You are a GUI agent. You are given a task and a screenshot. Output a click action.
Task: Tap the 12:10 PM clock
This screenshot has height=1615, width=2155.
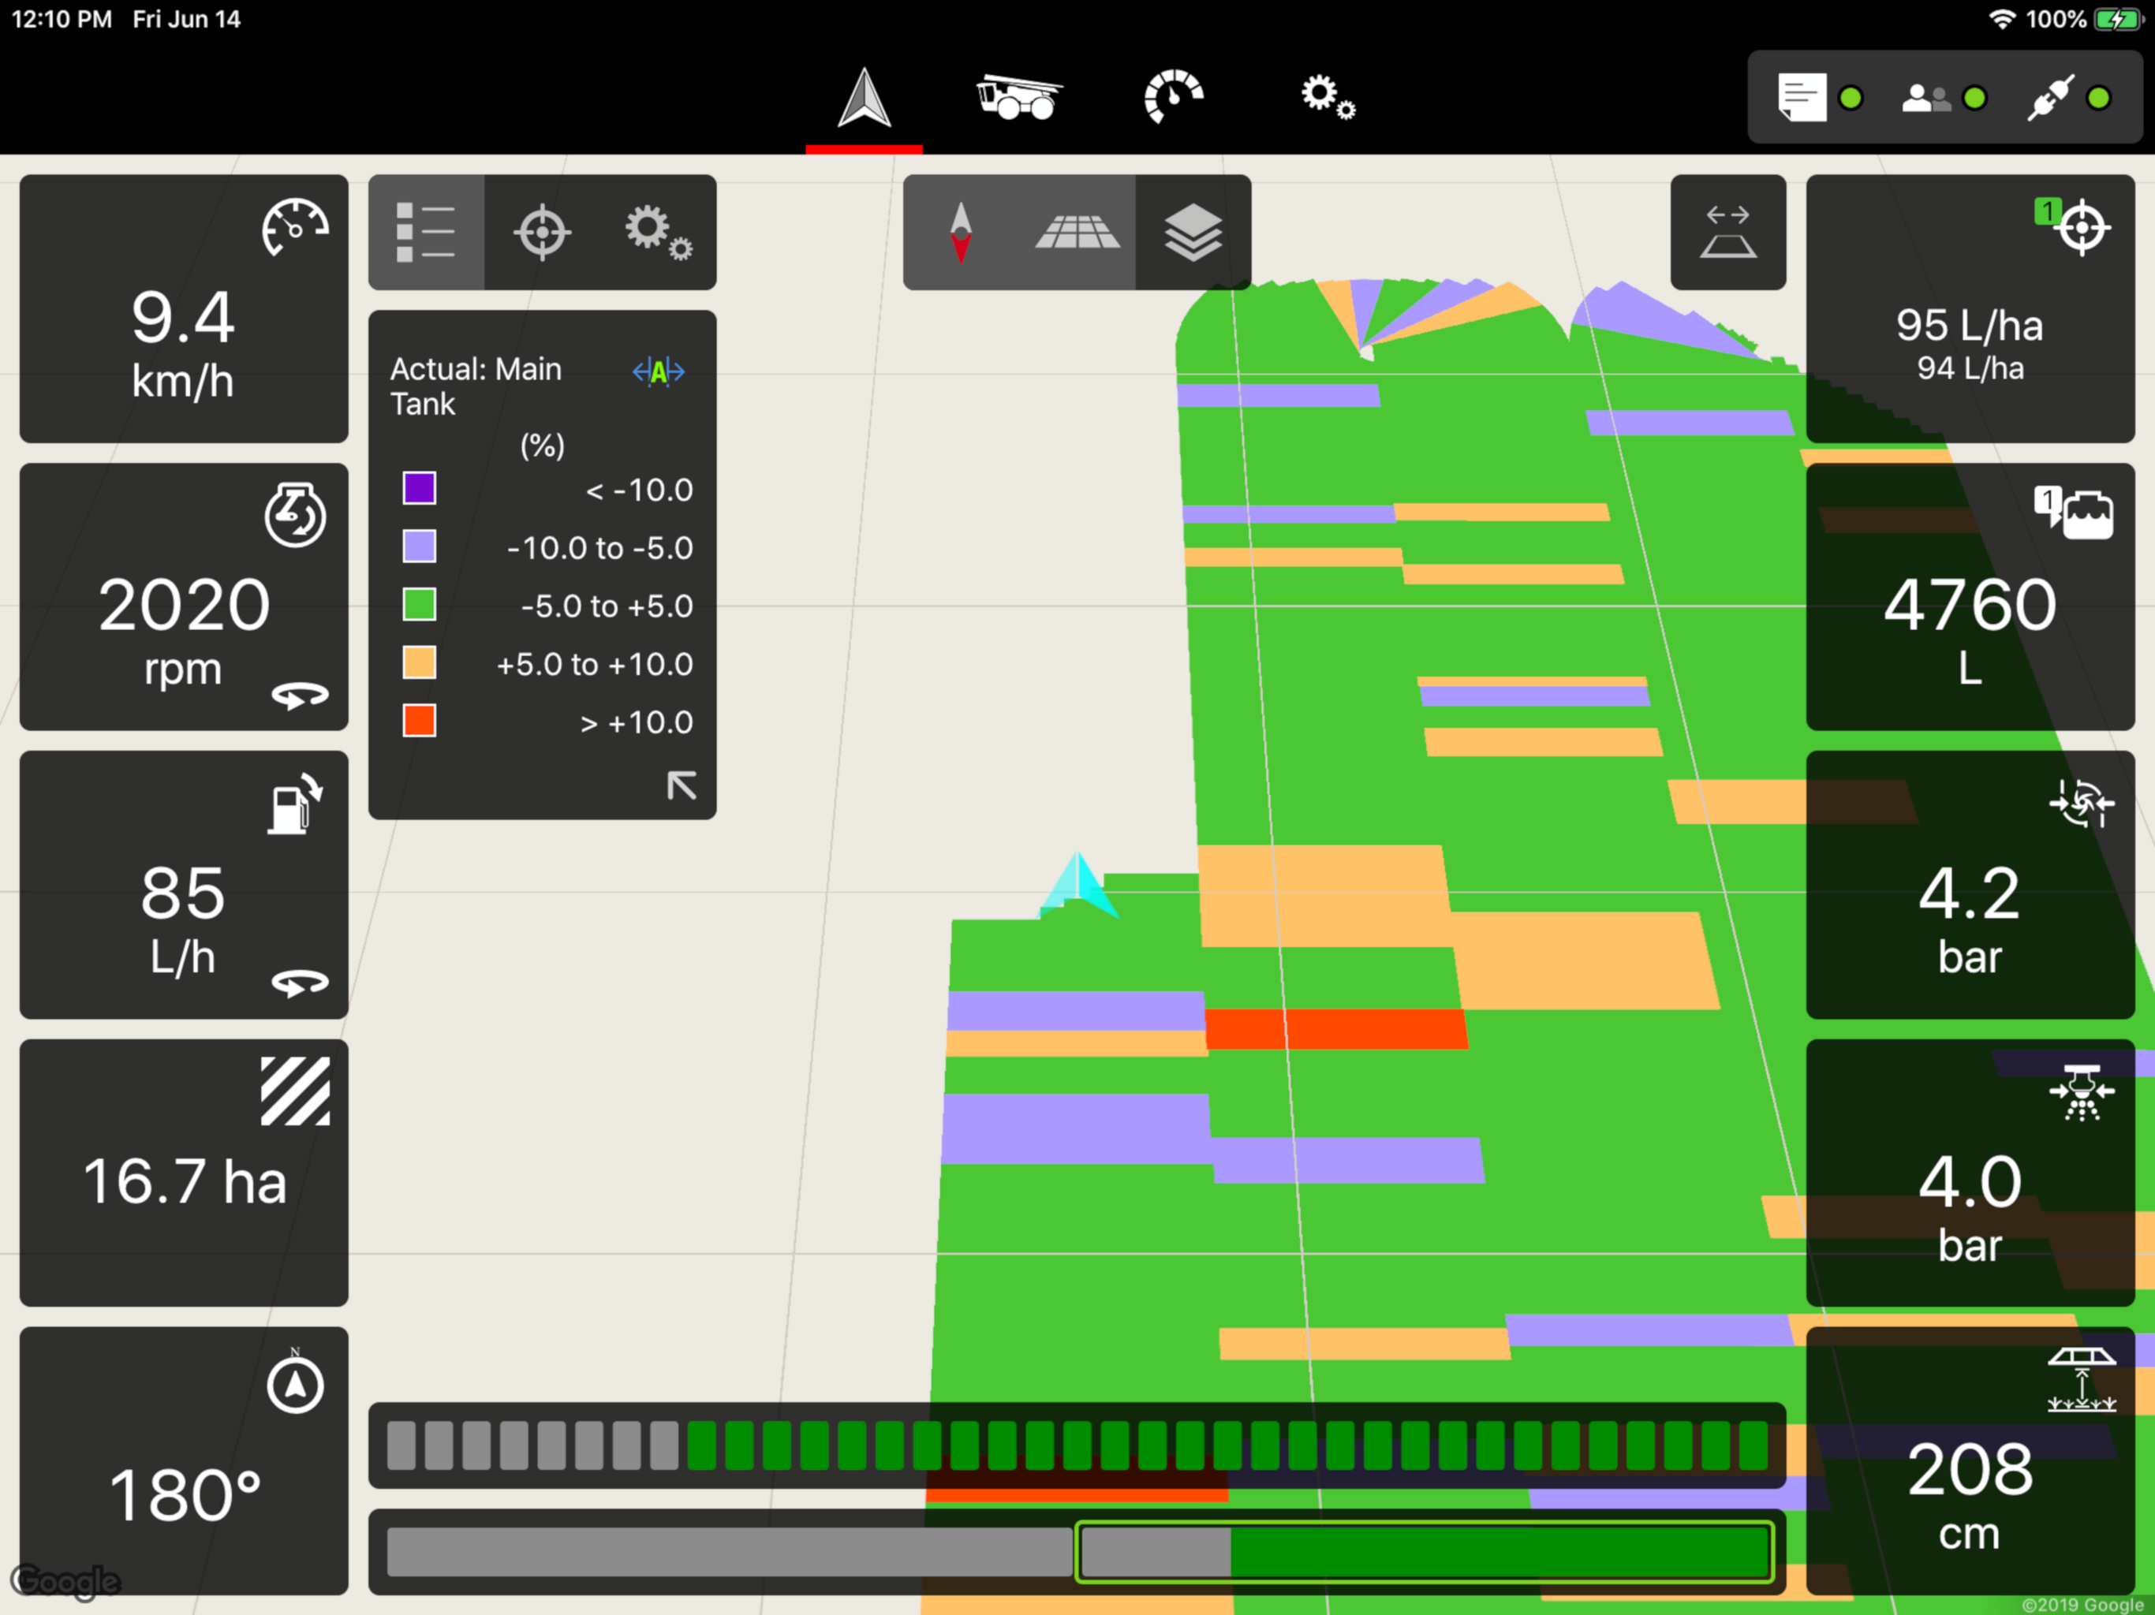point(62,18)
